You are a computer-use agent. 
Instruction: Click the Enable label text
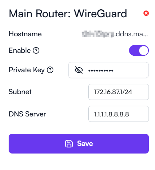(x=20, y=50)
